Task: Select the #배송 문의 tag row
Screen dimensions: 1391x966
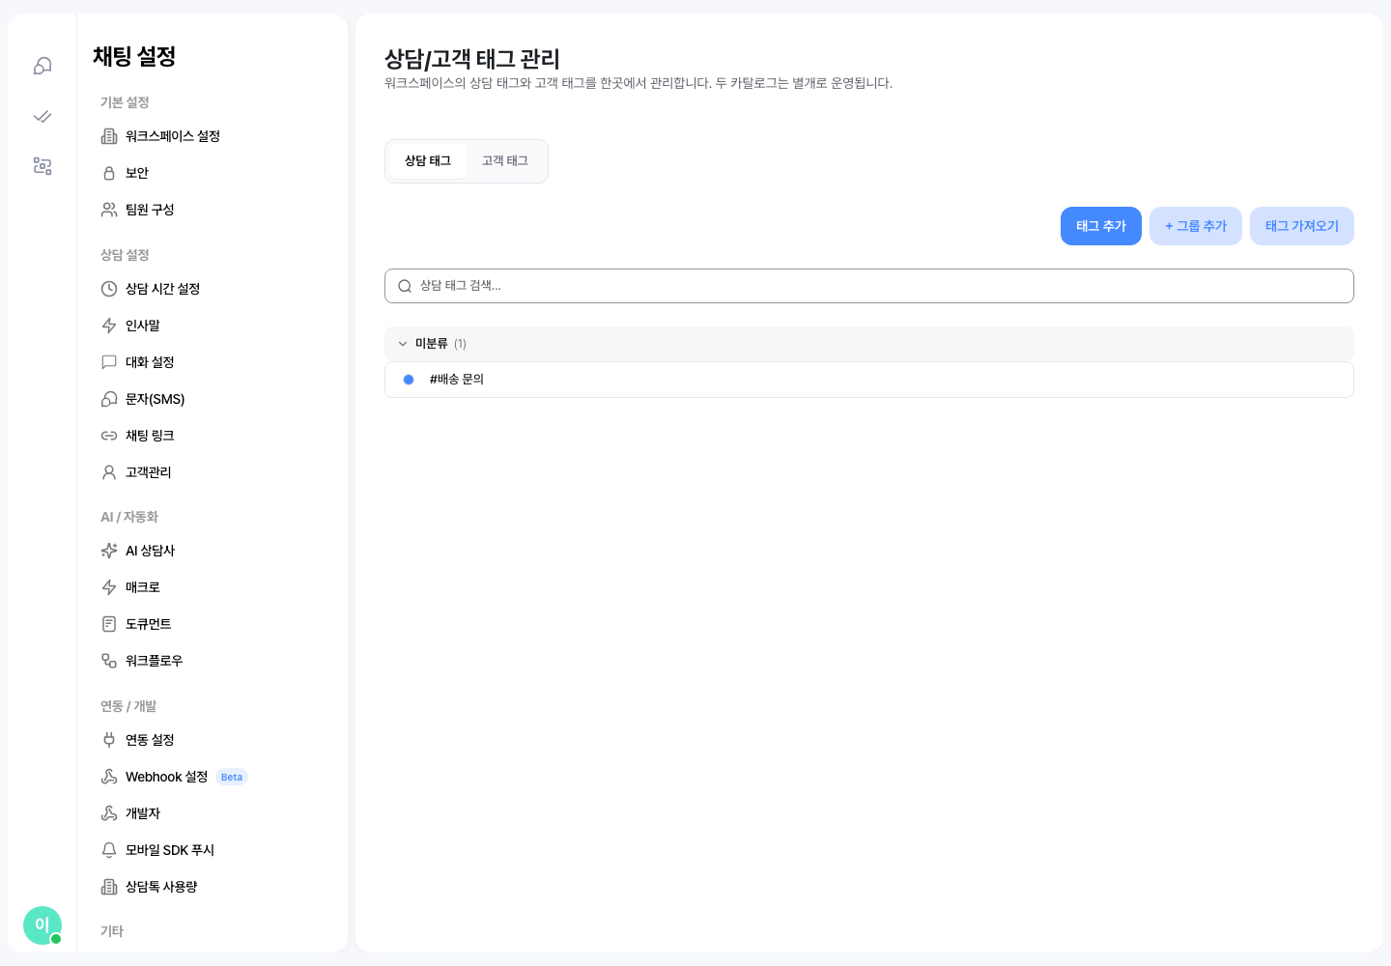Action: pyautogui.click(x=869, y=380)
